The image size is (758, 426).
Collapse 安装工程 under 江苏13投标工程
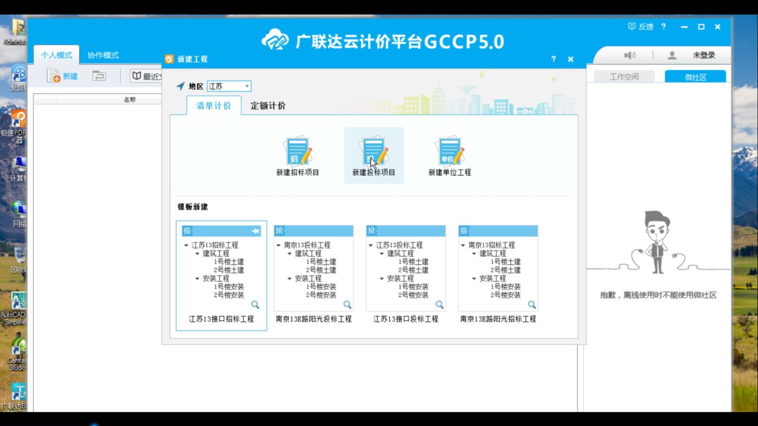pyautogui.click(x=382, y=279)
